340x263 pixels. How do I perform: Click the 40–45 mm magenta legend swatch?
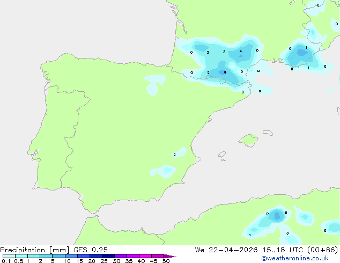point(145,256)
